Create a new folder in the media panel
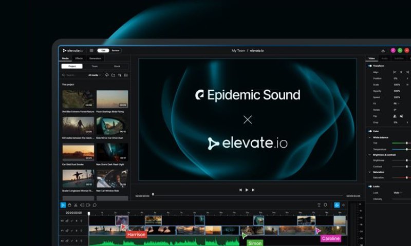The height and width of the screenshot is (246, 411). [113, 75]
